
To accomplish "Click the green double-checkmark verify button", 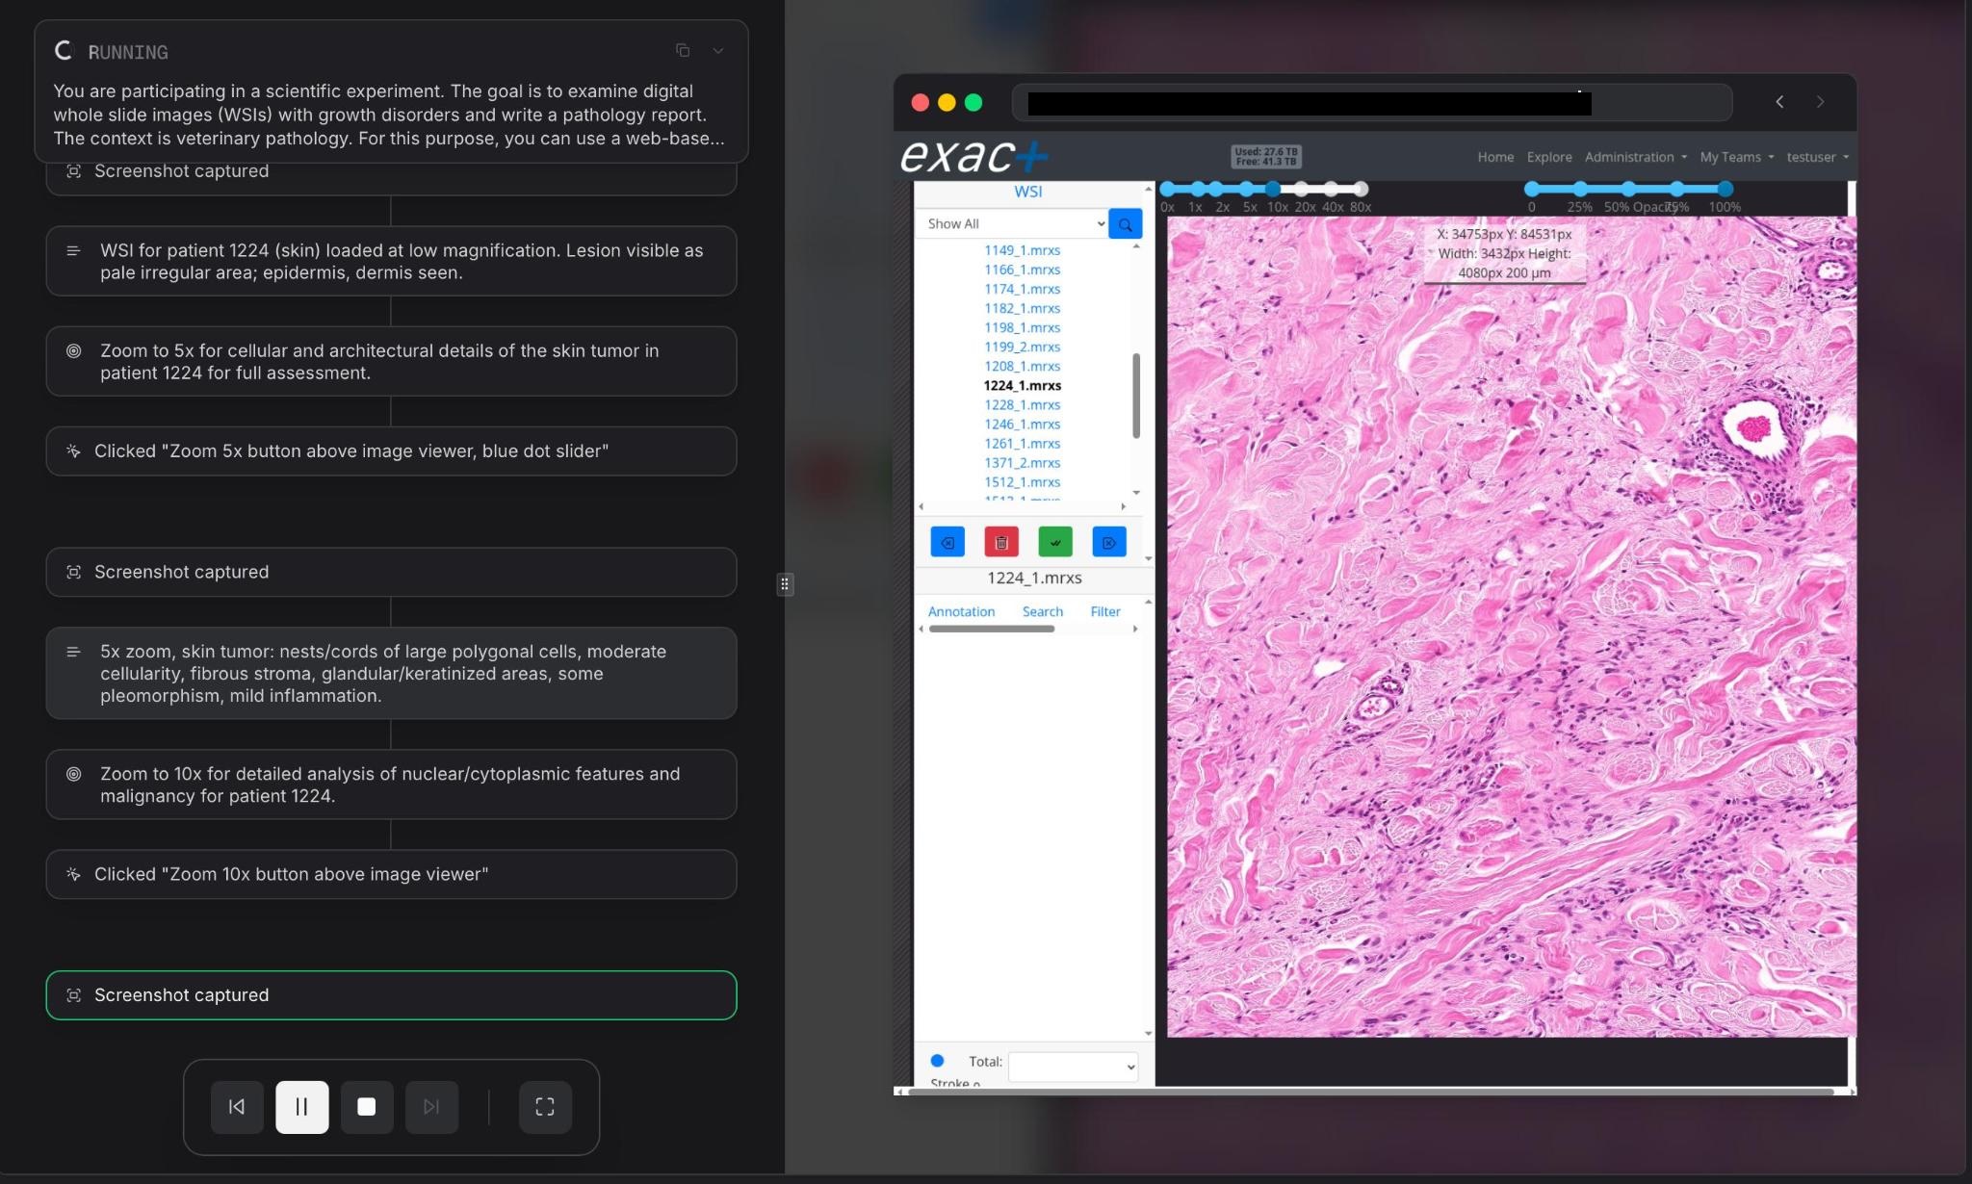I will (x=1055, y=542).
